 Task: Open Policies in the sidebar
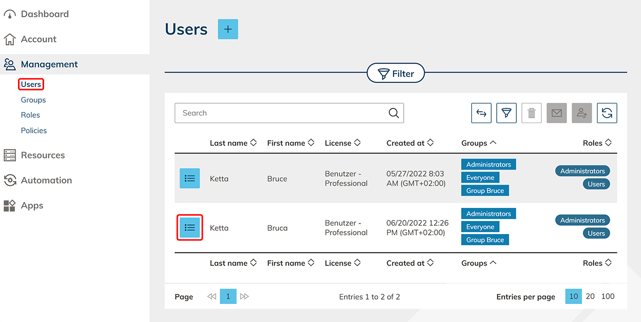[x=34, y=130]
